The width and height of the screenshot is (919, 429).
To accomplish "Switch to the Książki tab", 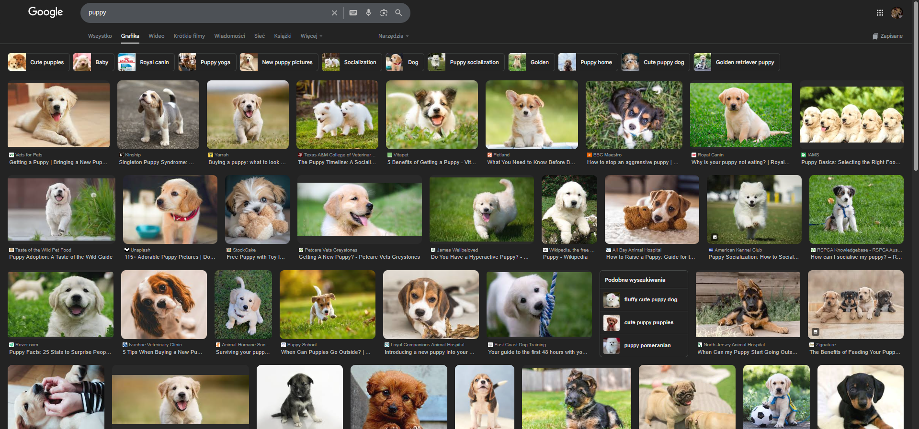I will [x=283, y=36].
